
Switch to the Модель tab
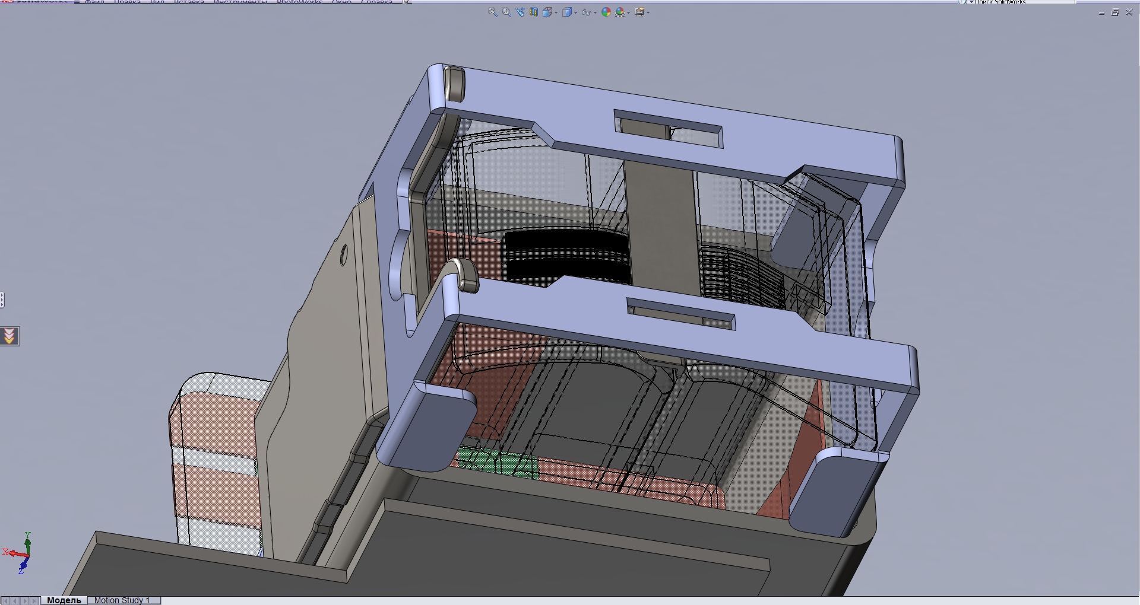(64, 600)
